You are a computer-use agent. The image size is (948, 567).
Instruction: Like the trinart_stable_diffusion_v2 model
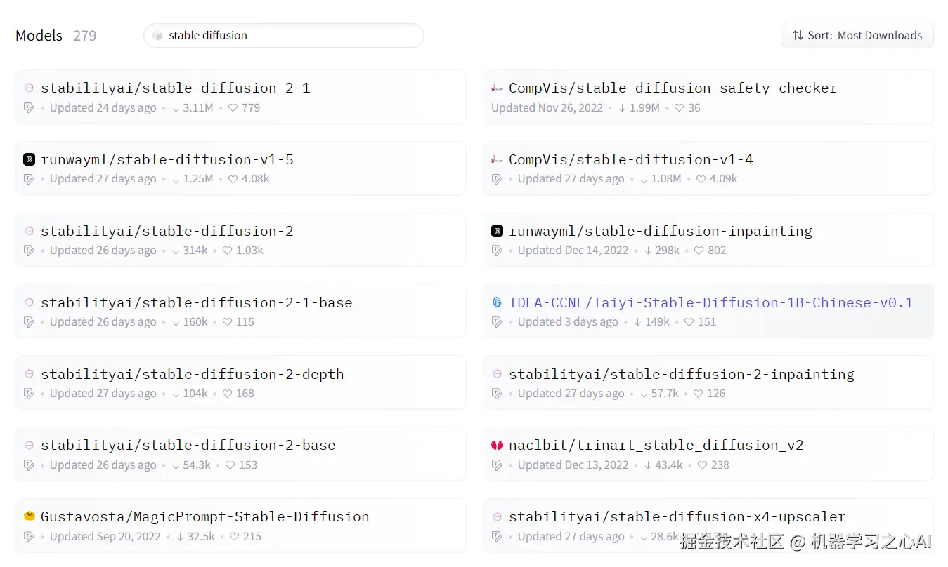(701, 465)
